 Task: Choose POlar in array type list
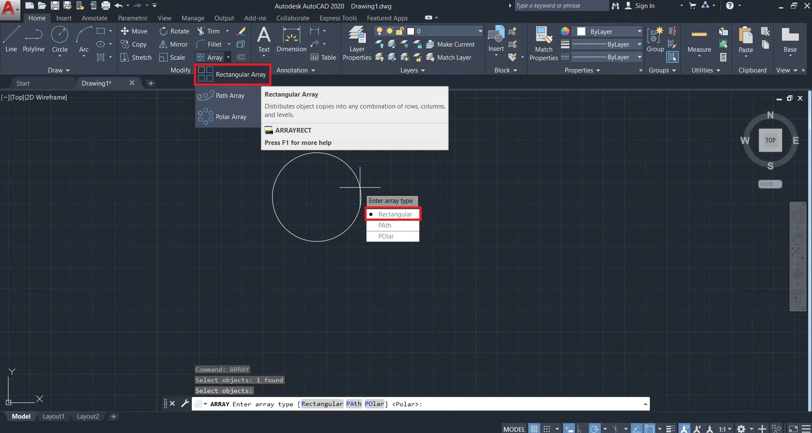386,236
